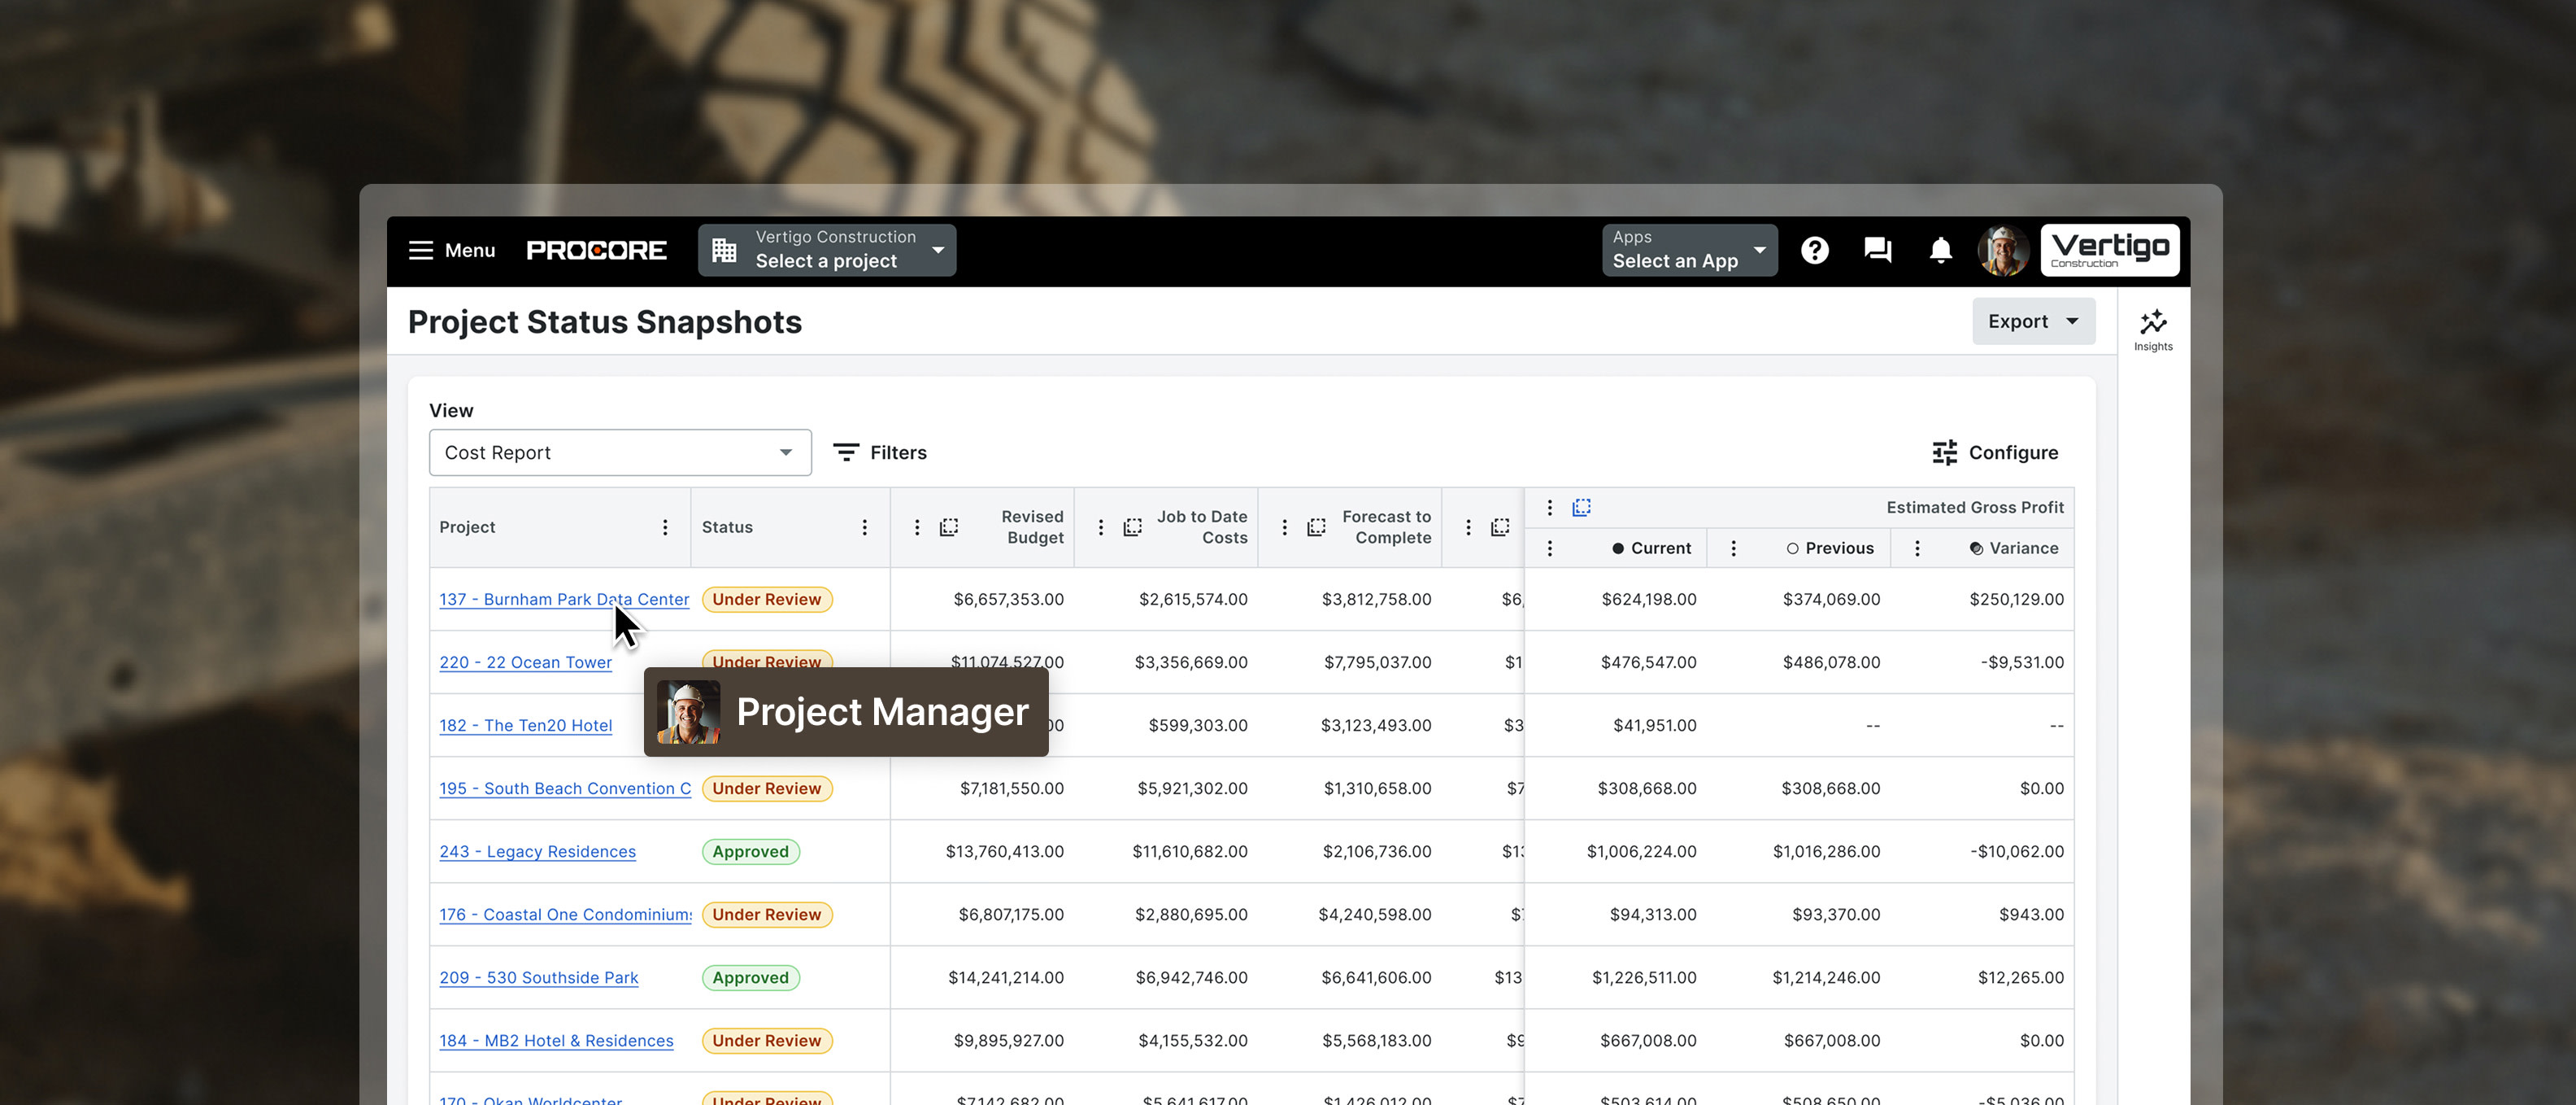
Task: Open the Filters panel
Action: (880, 452)
